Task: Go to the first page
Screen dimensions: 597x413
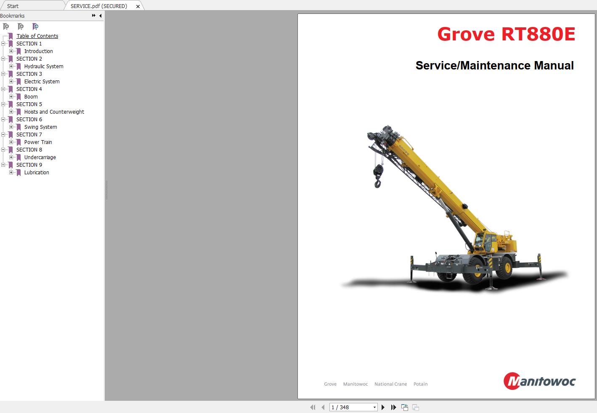Action: [313, 407]
